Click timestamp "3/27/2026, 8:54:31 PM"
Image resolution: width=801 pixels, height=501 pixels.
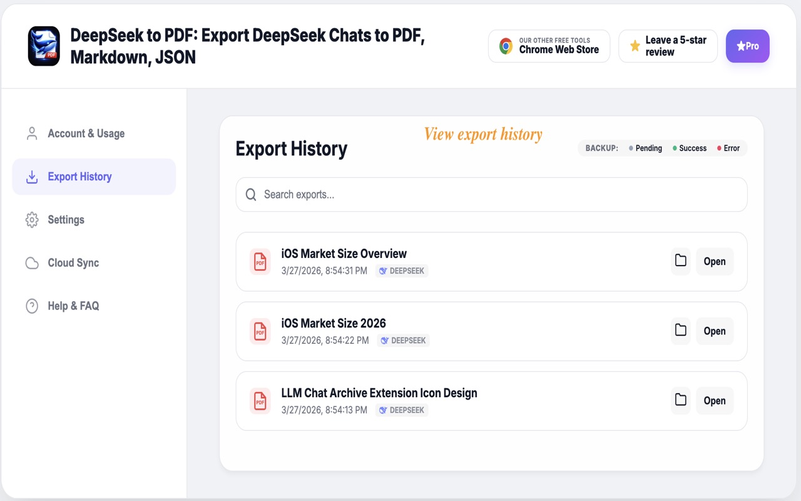(x=324, y=271)
